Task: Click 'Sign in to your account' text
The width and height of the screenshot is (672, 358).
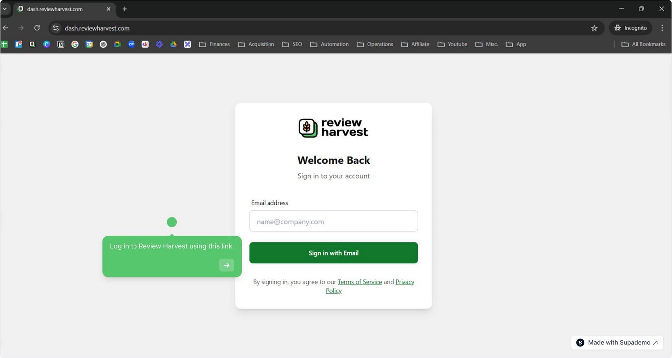Action: (333, 176)
